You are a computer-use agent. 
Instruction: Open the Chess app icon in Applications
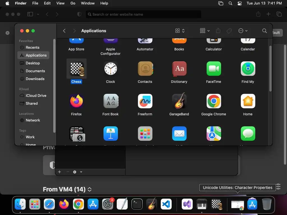pos(77,69)
